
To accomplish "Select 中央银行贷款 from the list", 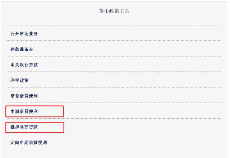I will tap(24, 65).
